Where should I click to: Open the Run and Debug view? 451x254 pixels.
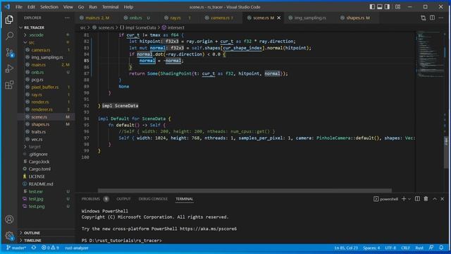pyautogui.click(x=9, y=68)
